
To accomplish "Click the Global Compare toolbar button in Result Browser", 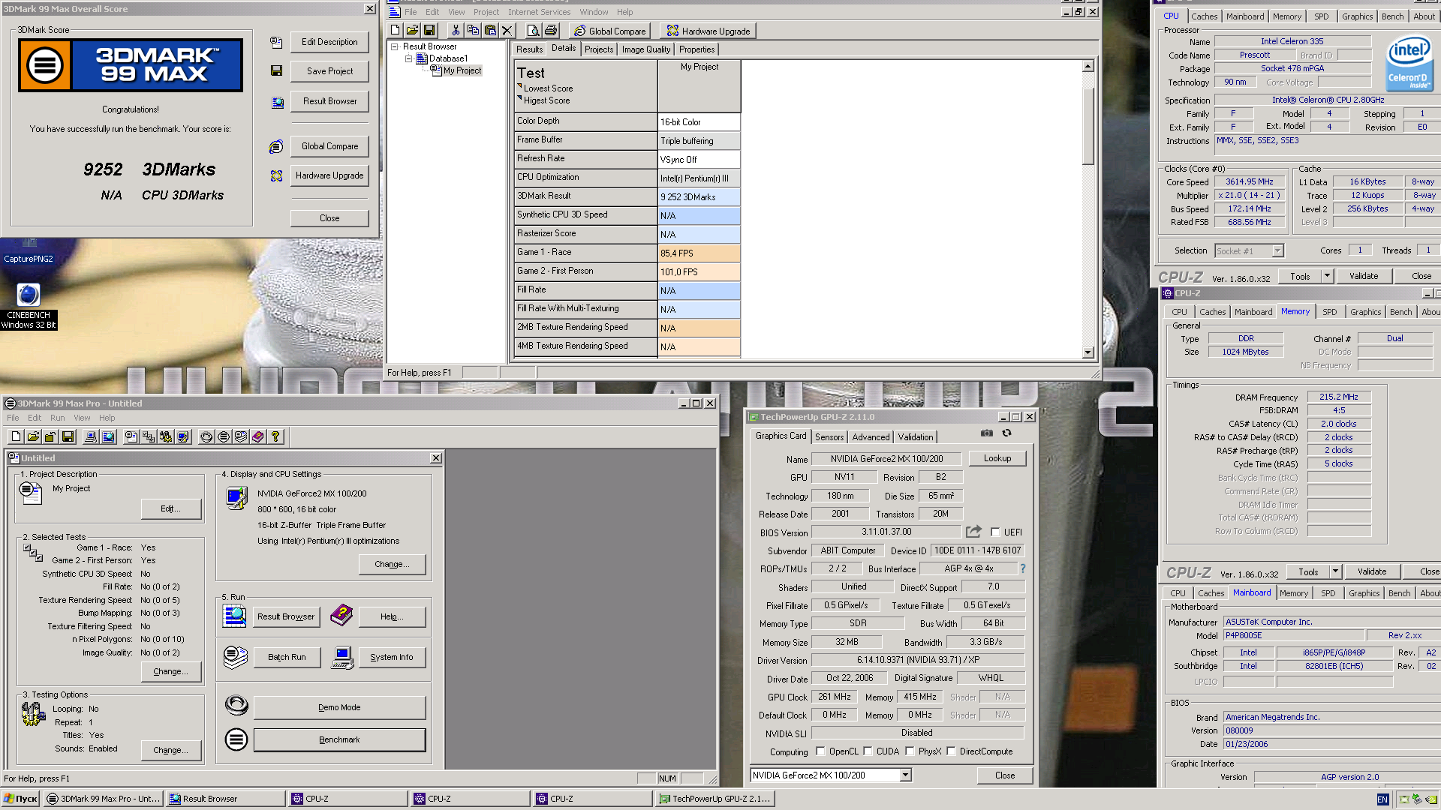I will tap(609, 31).
